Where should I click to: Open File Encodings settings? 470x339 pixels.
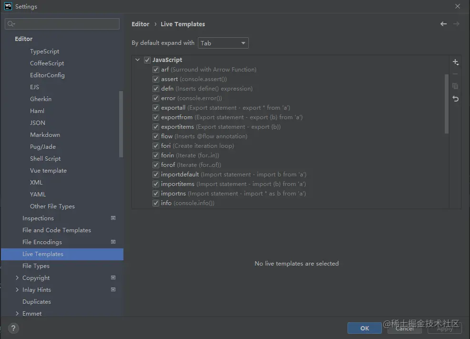point(42,242)
